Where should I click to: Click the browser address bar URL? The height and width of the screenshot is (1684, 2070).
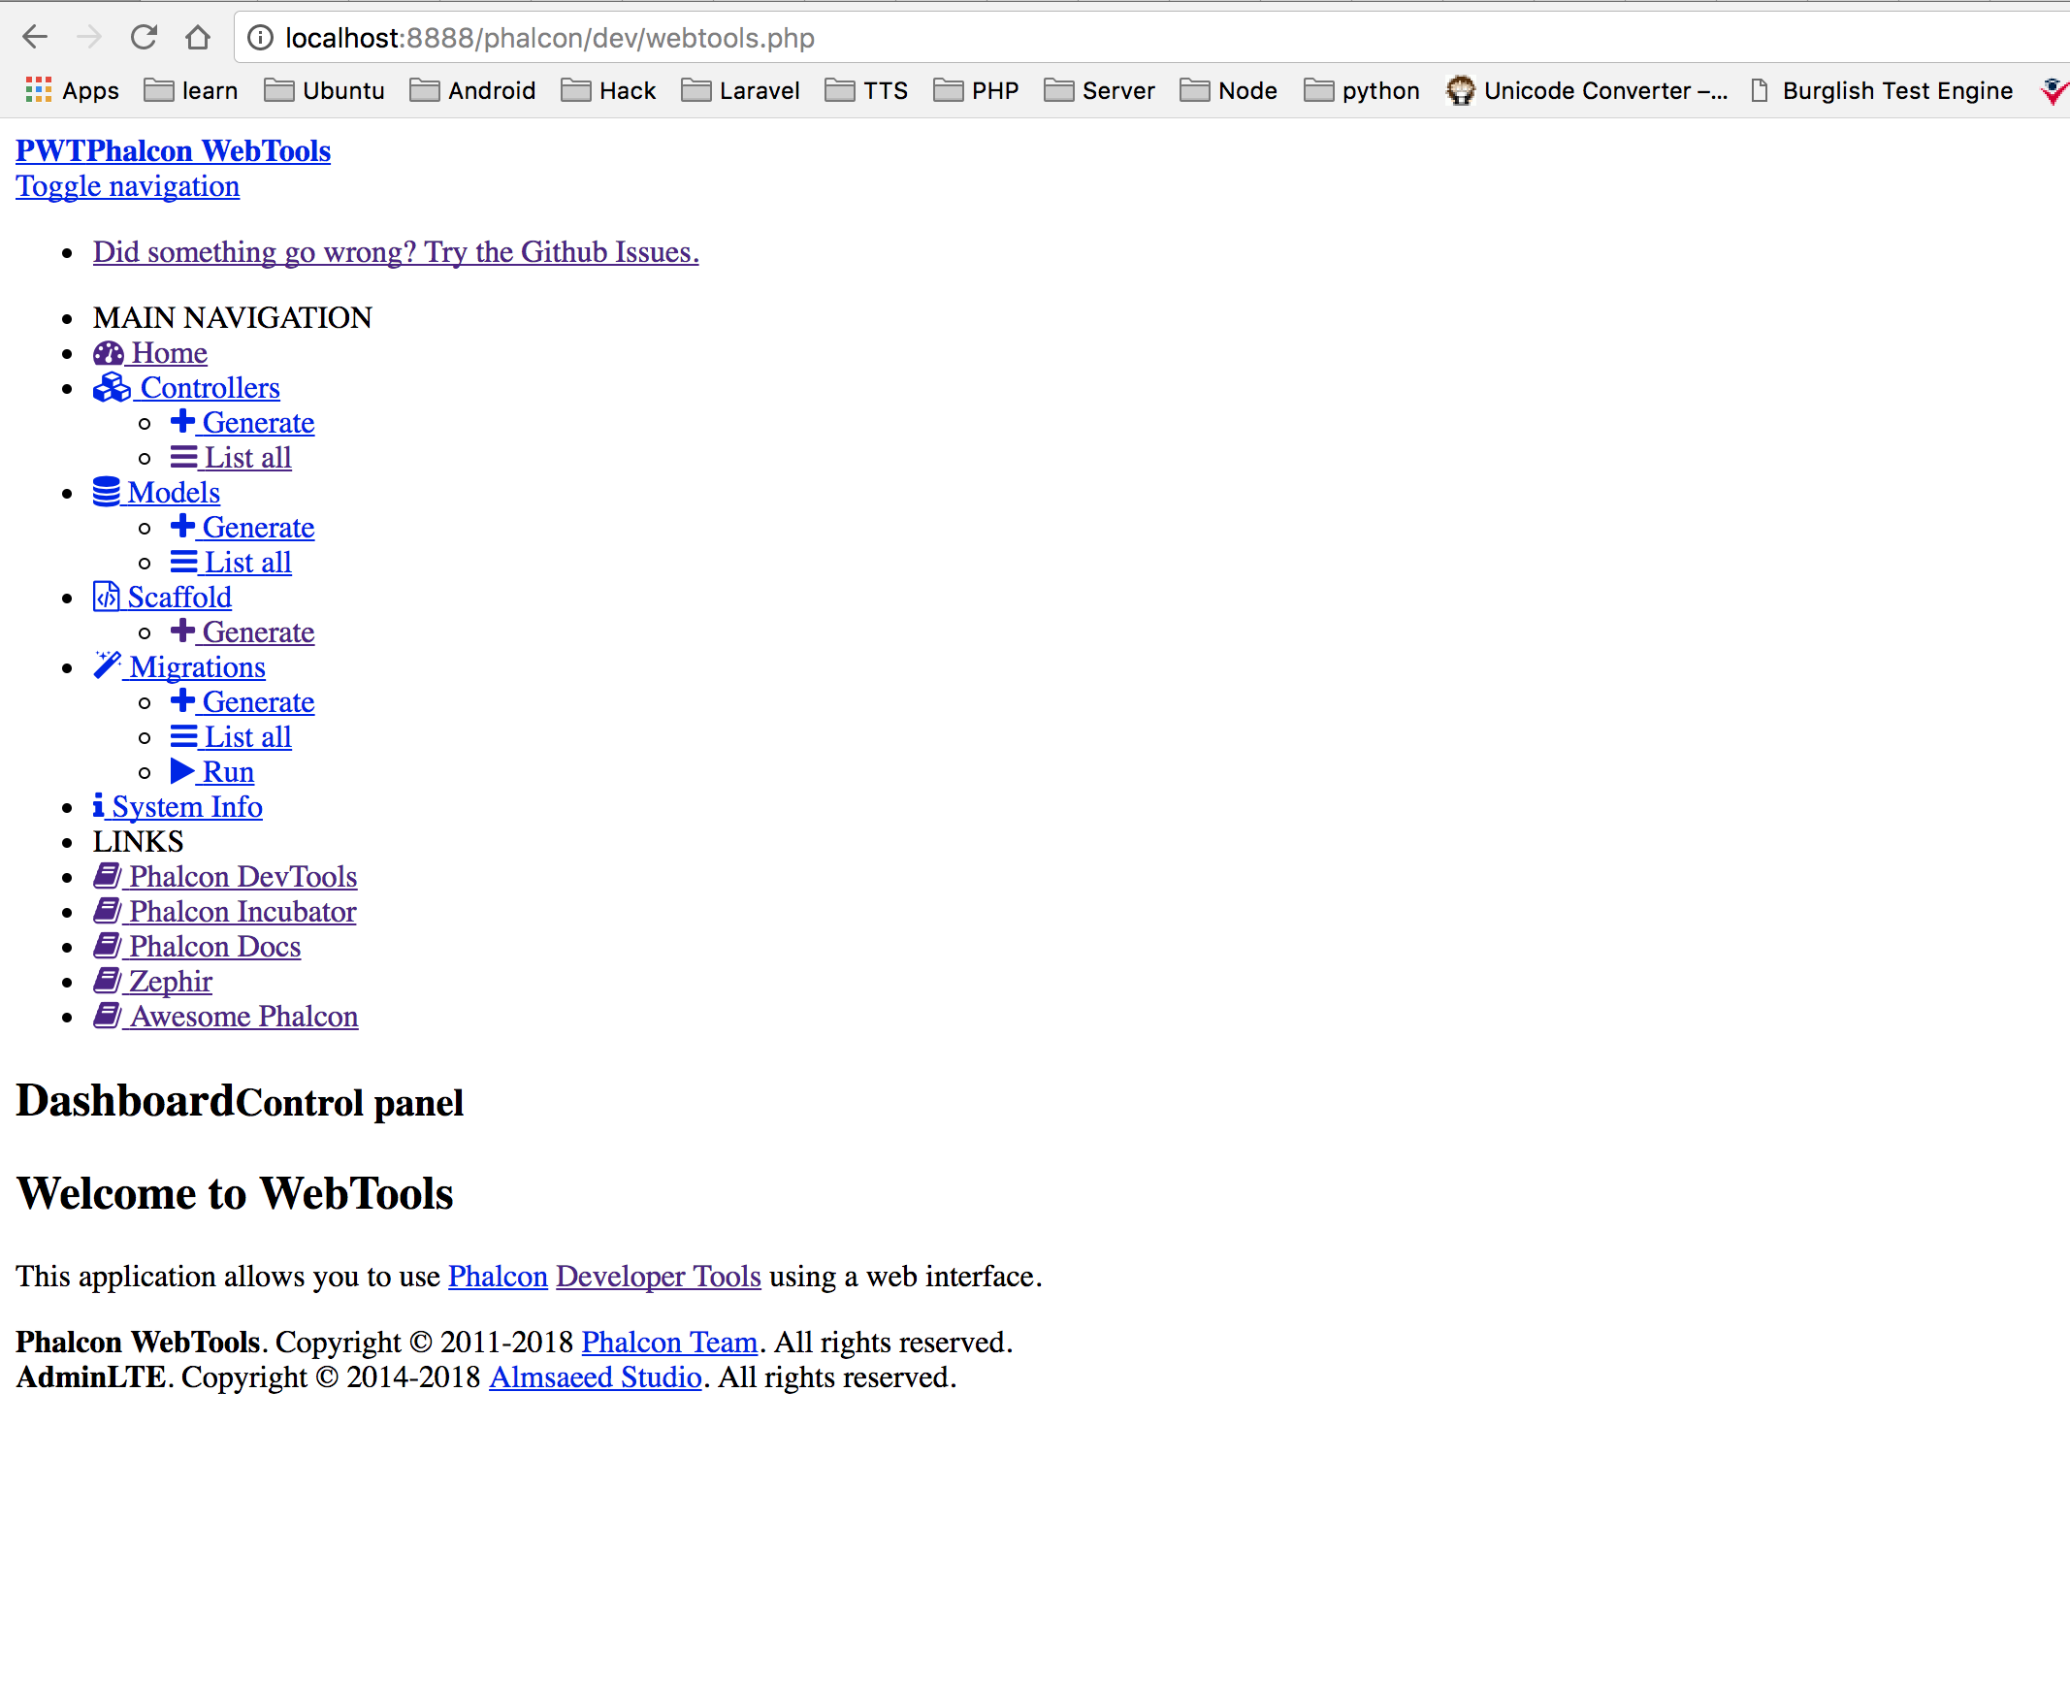(x=549, y=38)
